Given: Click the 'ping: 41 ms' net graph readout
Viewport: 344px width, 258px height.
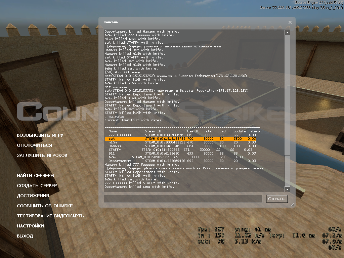Looking at the screenshot, I should coord(253,229).
